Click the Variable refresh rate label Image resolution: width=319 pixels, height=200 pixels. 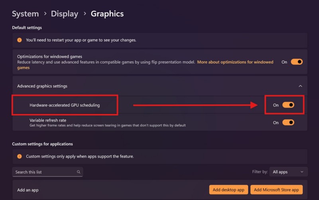(x=48, y=120)
